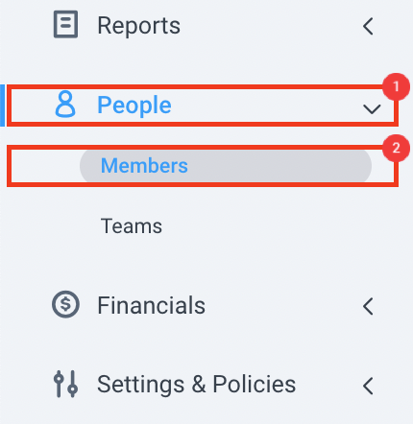Screen dimensions: 413x424
Task: Click the red badge numbered 1
Action: 396,86
